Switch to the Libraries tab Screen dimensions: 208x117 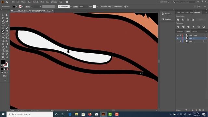[x=195, y=32]
